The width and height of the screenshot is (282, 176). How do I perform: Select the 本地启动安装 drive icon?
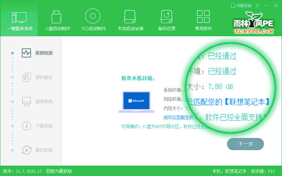point(130,17)
